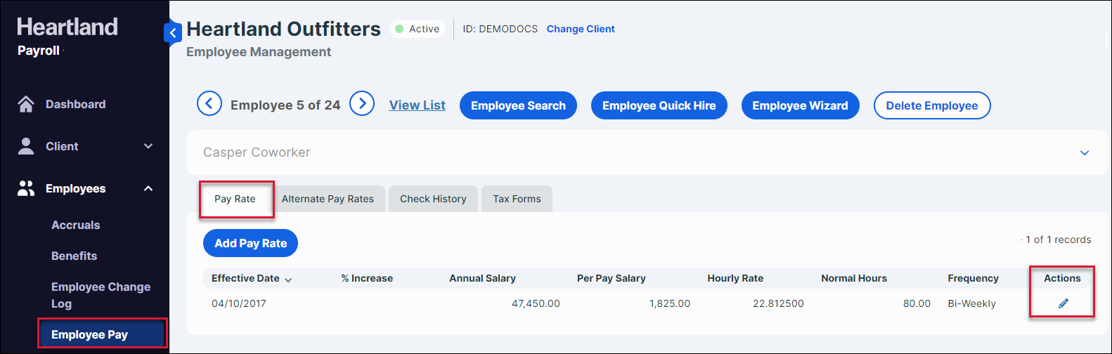Click the 47,450.00 annual salary value

pyautogui.click(x=536, y=303)
